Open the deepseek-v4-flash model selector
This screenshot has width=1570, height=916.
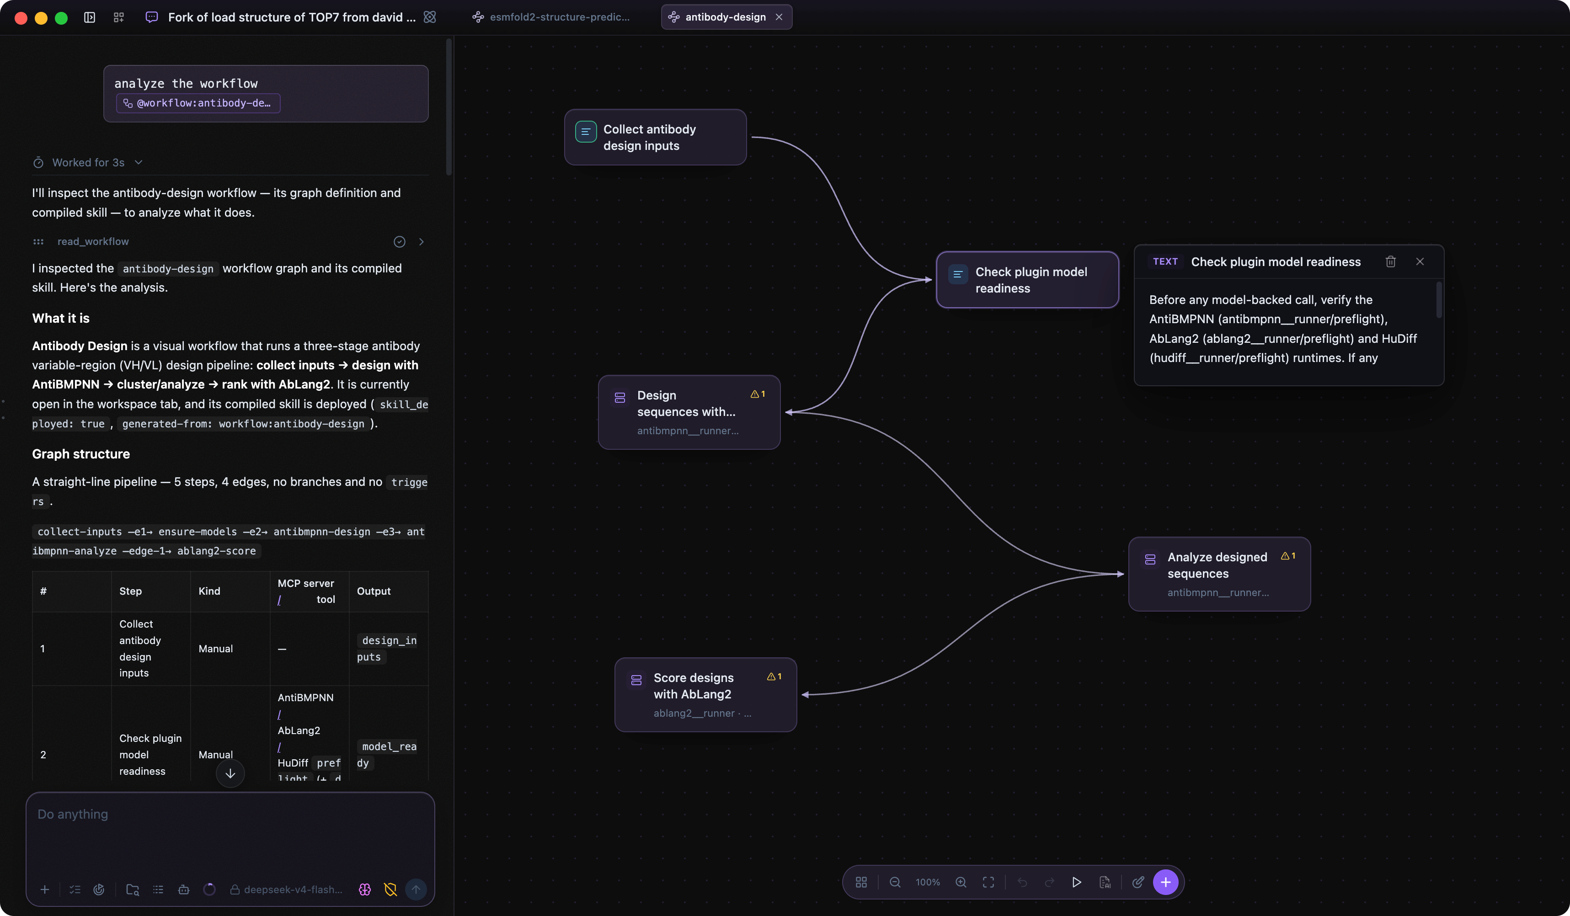(287, 890)
